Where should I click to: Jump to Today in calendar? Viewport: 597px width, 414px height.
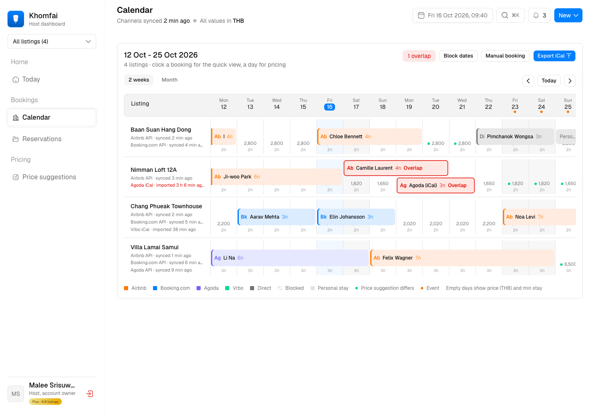tap(549, 81)
